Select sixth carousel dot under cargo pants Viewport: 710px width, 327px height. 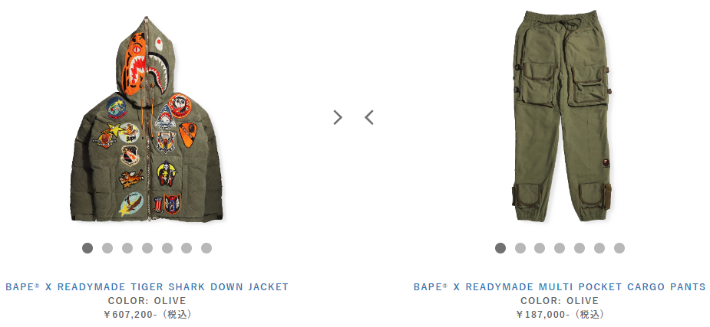tap(599, 248)
